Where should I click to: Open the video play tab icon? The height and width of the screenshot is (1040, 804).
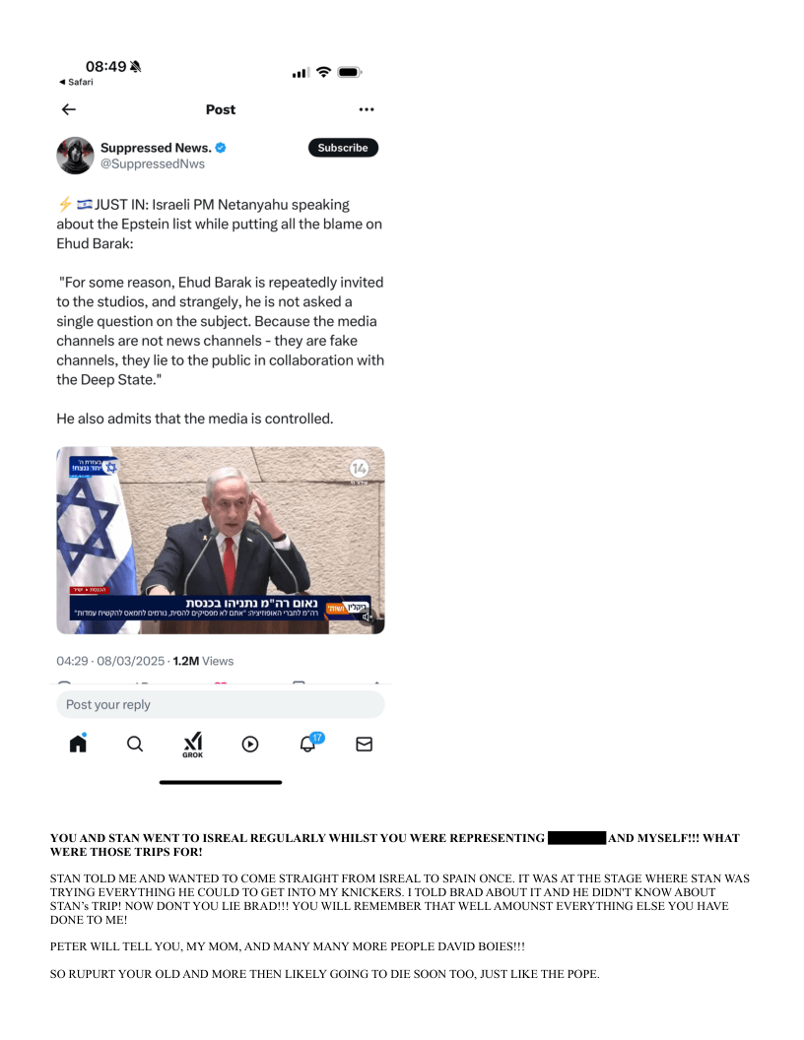pyautogui.click(x=250, y=745)
